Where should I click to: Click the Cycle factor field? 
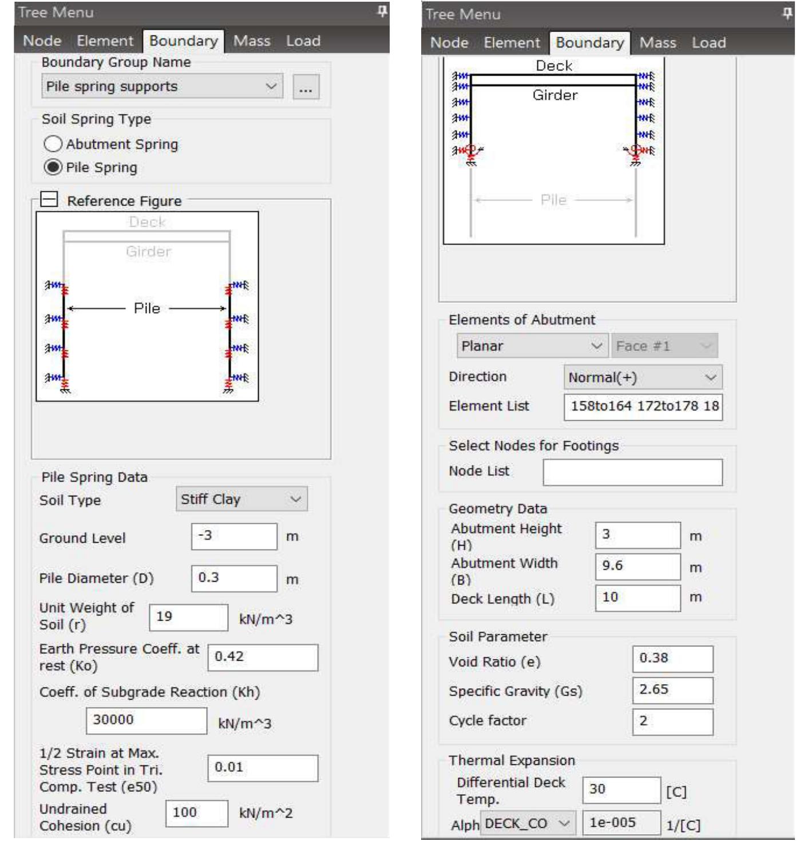click(673, 722)
